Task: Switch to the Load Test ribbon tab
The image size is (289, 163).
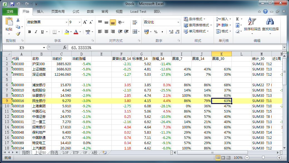Action: click(138, 12)
